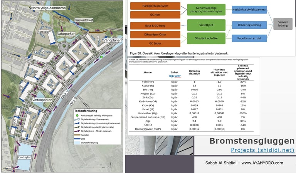Click the Dike 1 map label
296x173 pixels.
coord(64,95)
